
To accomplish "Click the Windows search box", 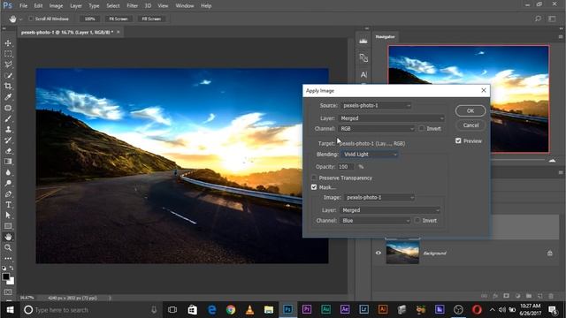I will coord(89,310).
